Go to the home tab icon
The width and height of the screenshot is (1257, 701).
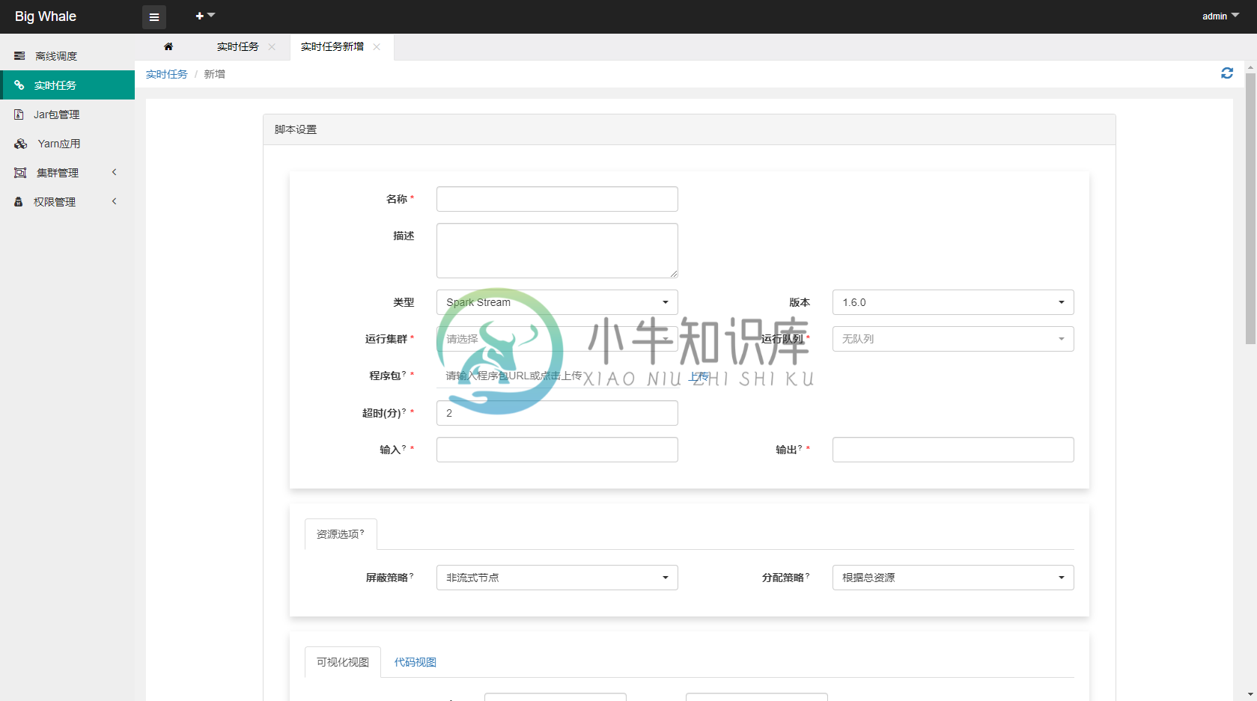168,46
